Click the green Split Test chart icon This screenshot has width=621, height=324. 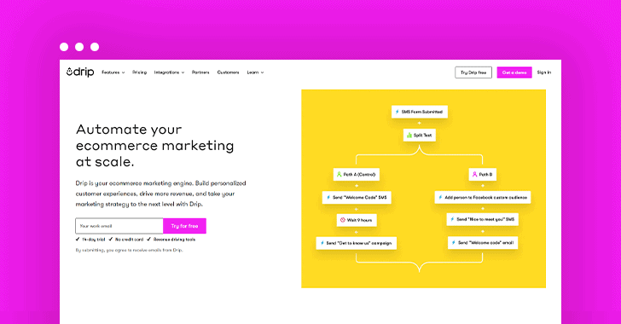(x=409, y=135)
